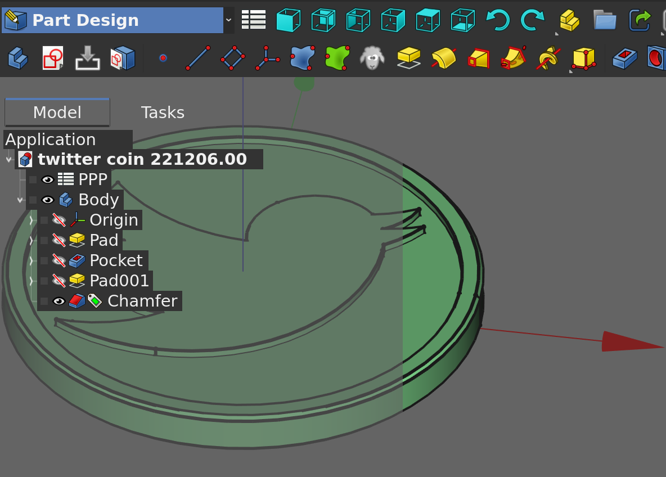The image size is (666, 477).
Task: Collapse the Body tree node
Action: click(x=20, y=200)
